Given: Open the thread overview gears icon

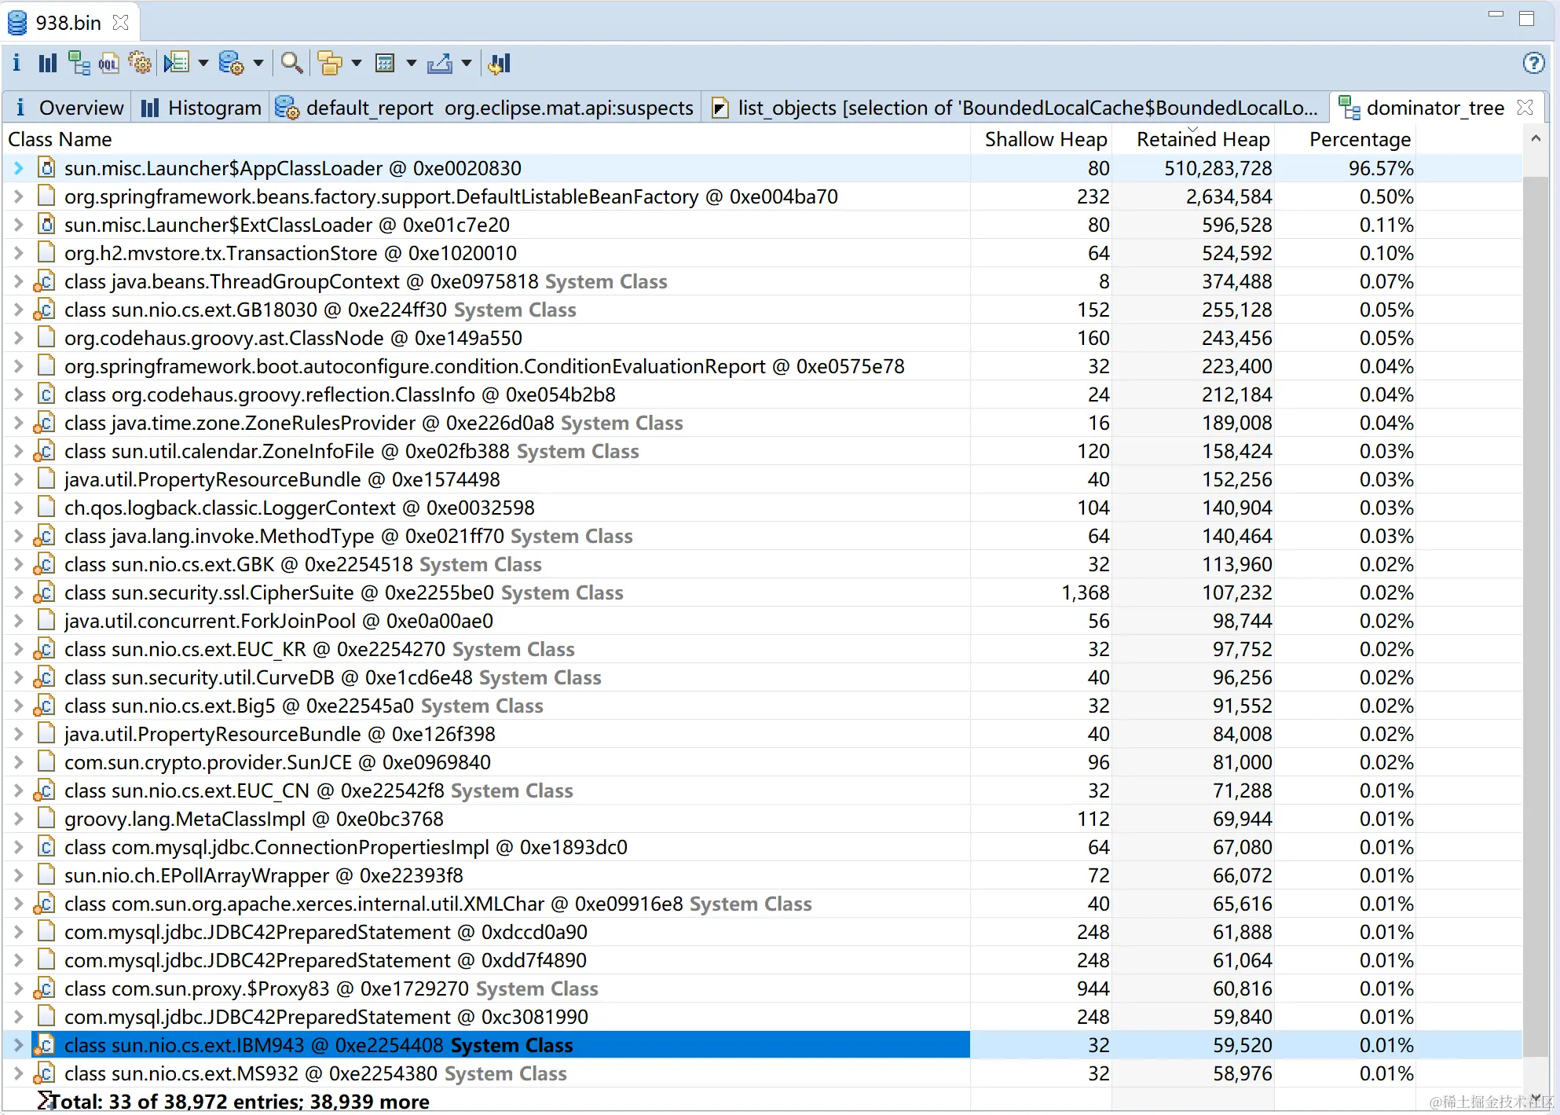Looking at the screenshot, I should point(140,63).
